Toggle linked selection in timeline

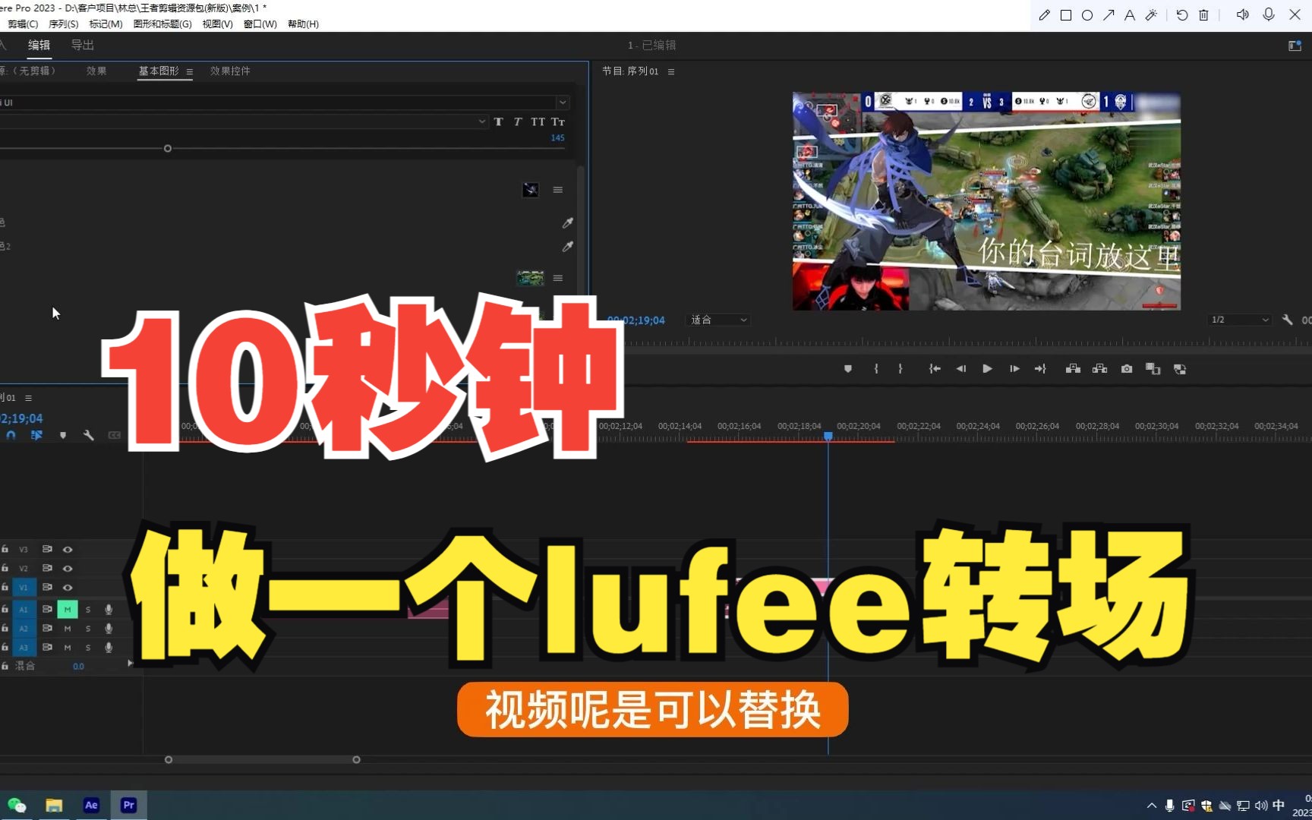pyautogui.click(x=36, y=435)
